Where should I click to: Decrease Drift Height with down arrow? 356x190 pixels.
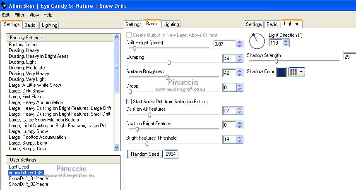tap(239, 46)
